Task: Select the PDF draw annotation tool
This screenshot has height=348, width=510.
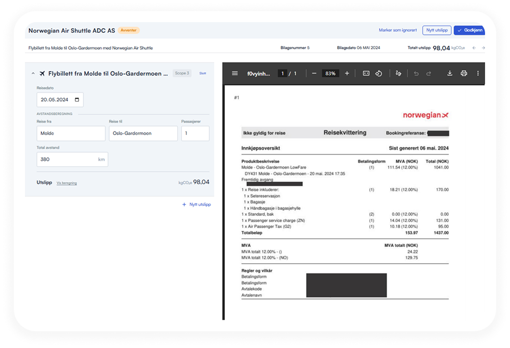Action: [398, 73]
